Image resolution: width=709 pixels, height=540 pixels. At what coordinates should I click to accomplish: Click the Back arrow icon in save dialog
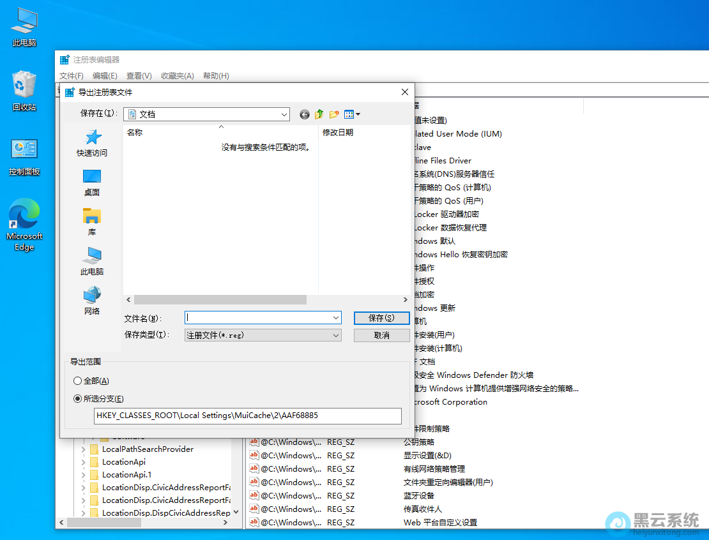(305, 114)
